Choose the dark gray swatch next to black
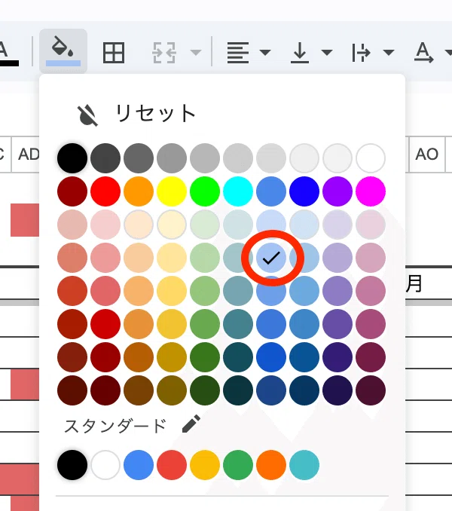The width and height of the screenshot is (452, 511). (105, 158)
